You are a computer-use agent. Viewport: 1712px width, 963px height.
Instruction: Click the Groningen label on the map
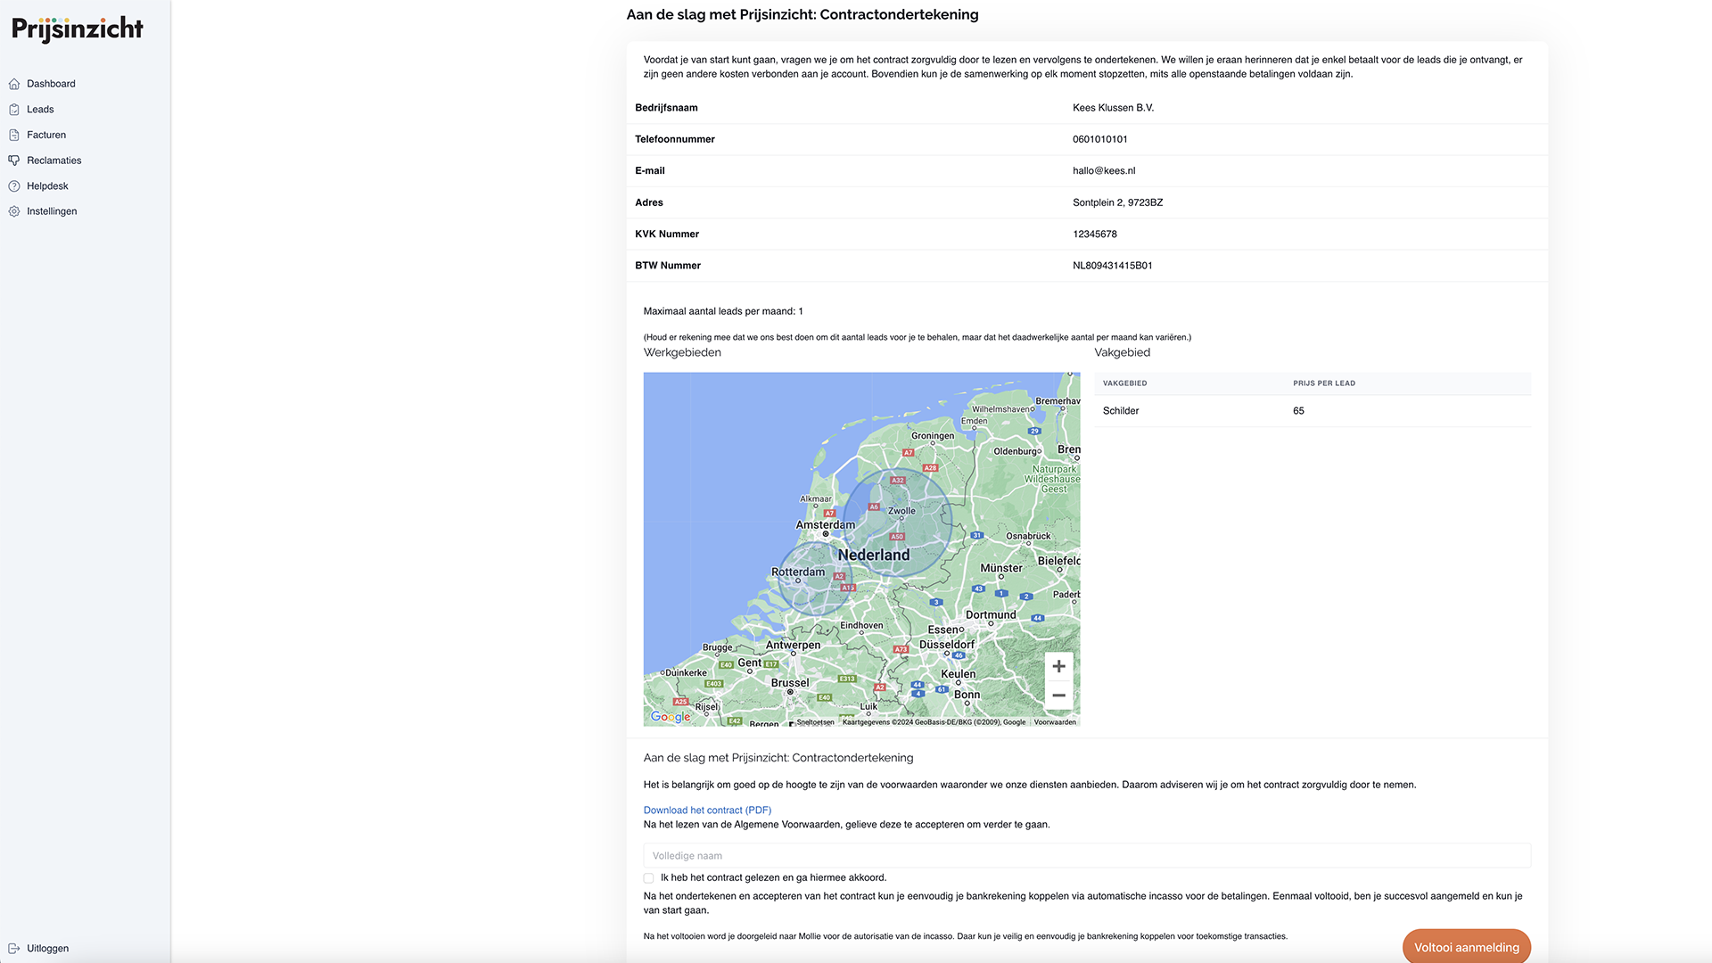933,436
